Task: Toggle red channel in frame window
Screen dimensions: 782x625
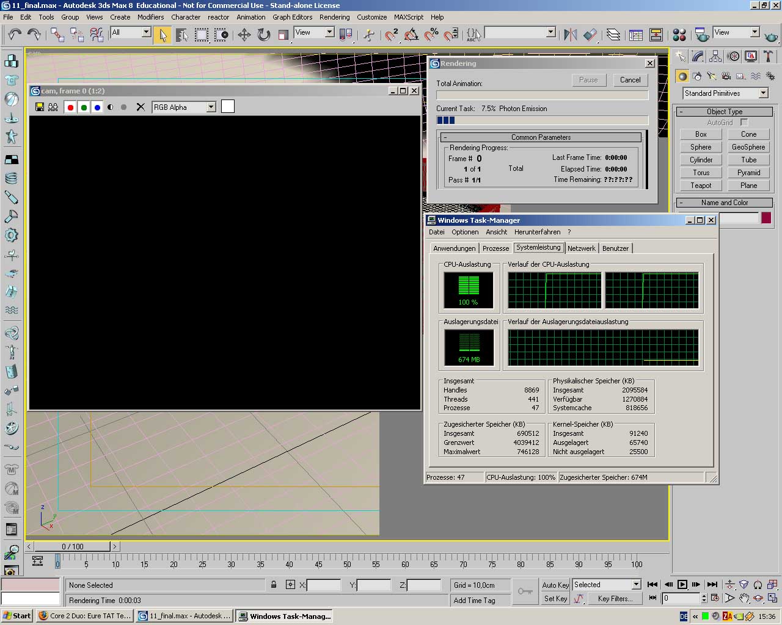Action: coord(70,107)
